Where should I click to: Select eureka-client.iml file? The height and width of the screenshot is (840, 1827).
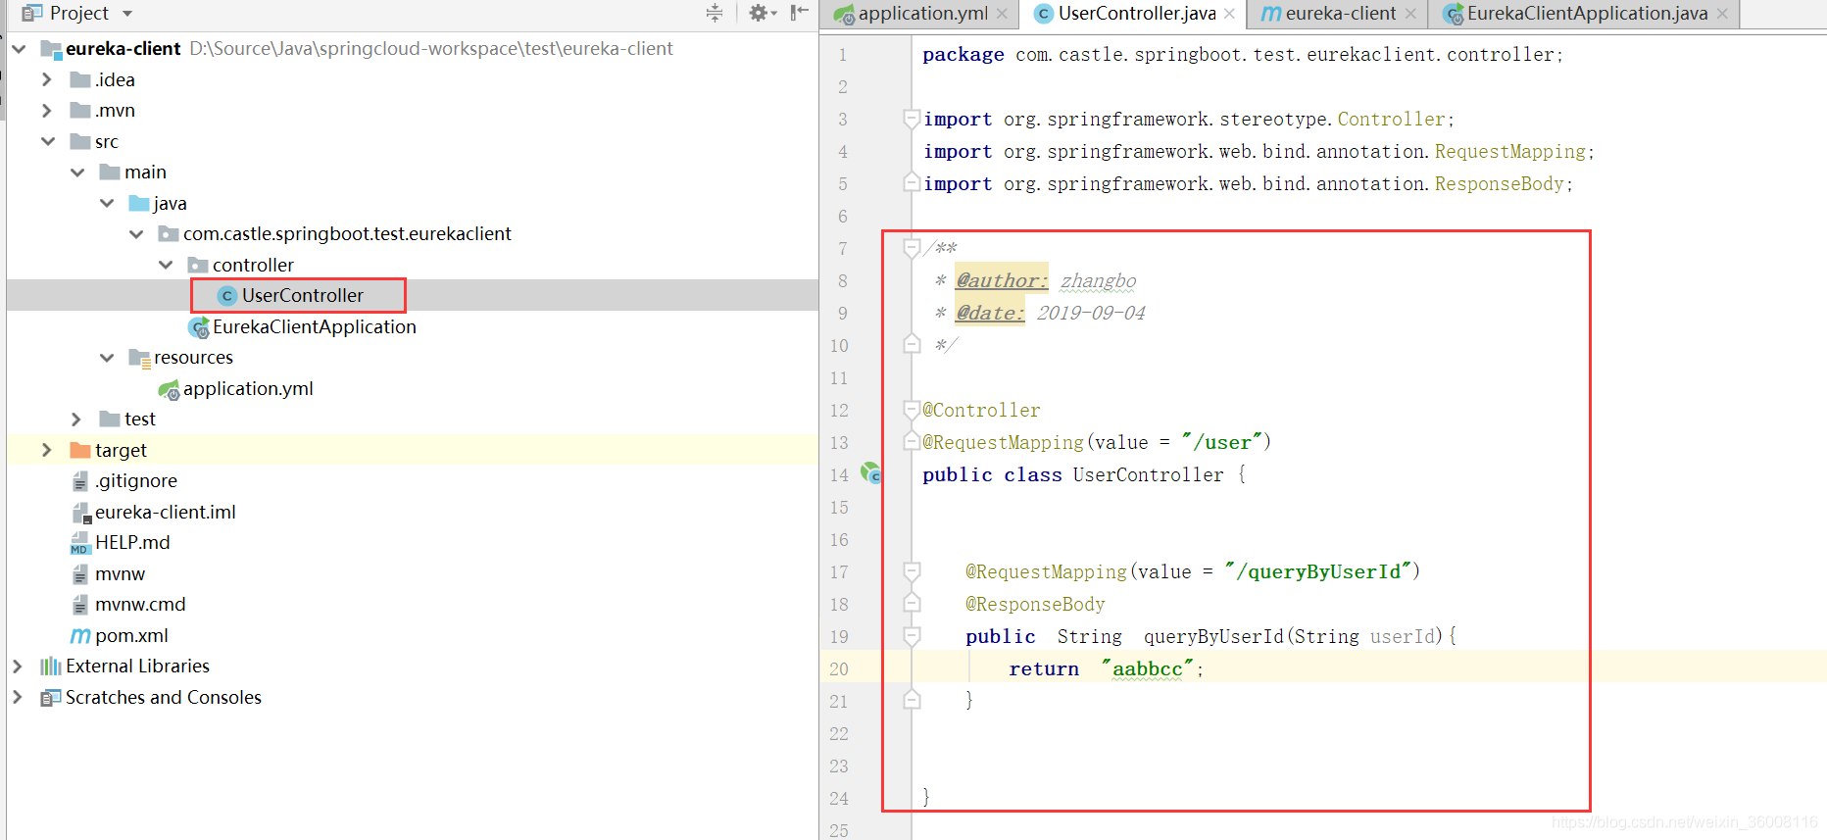pyautogui.click(x=165, y=512)
